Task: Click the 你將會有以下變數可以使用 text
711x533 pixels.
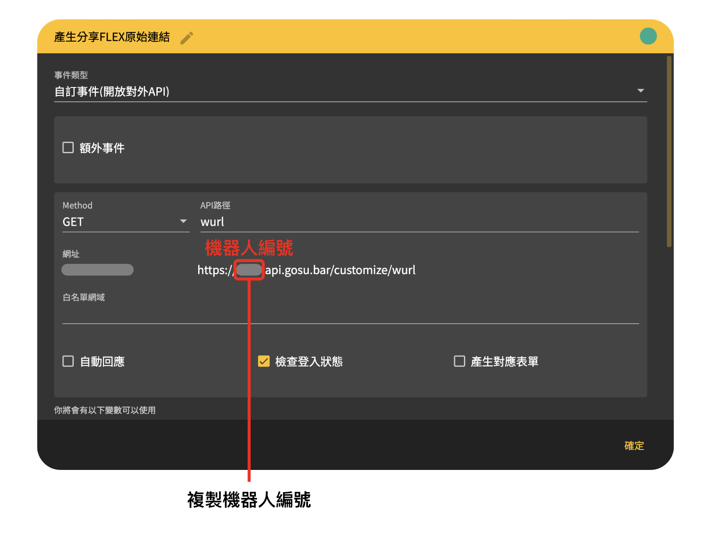Action: pyautogui.click(x=105, y=410)
